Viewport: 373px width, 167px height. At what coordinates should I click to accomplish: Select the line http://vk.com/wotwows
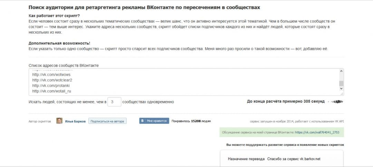tap(51, 75)
